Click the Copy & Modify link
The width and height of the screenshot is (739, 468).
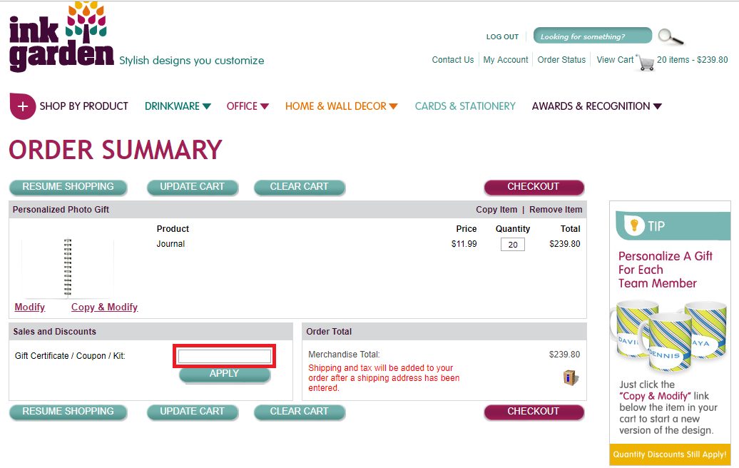pos(104,307)
